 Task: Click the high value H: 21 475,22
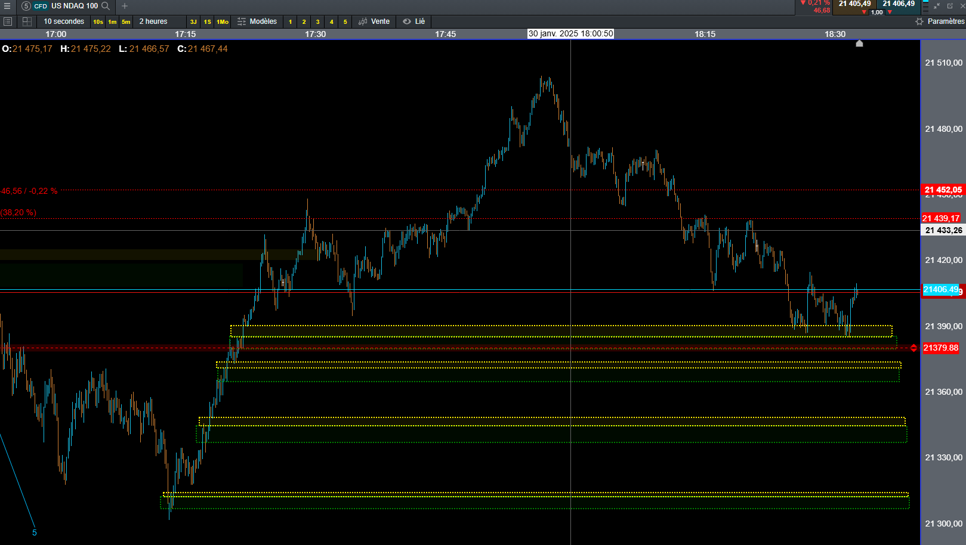pyautogui.click(x=86, y=49)
